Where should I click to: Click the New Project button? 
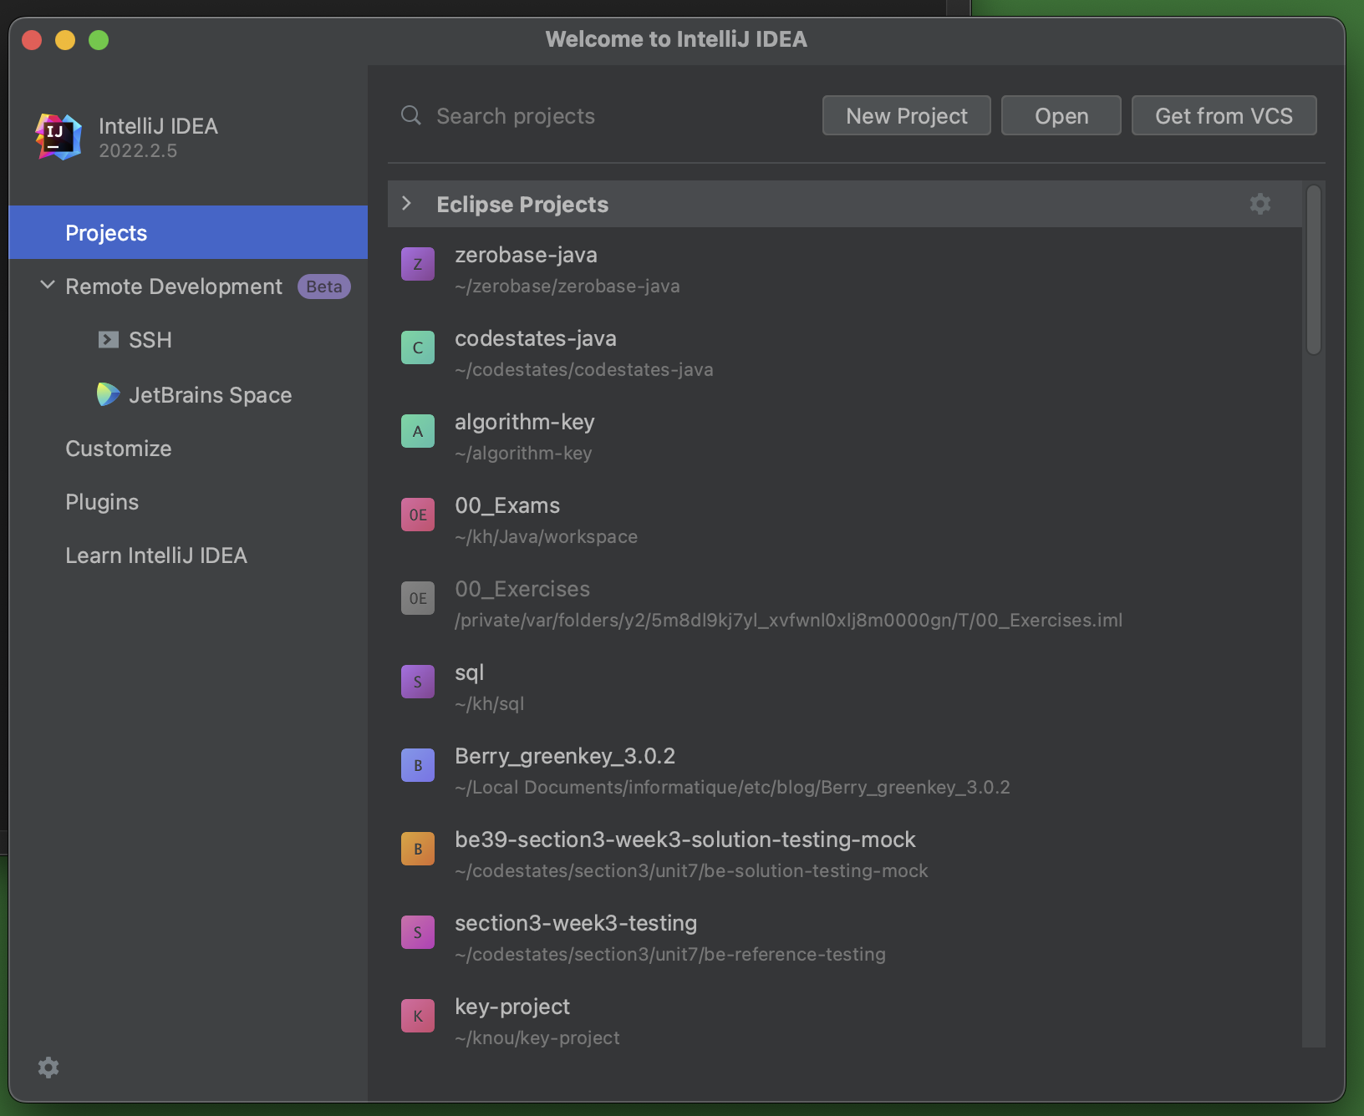click(x=907, y=115)
